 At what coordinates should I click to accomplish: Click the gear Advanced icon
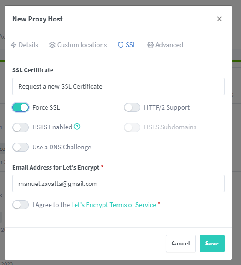(150, 45)
